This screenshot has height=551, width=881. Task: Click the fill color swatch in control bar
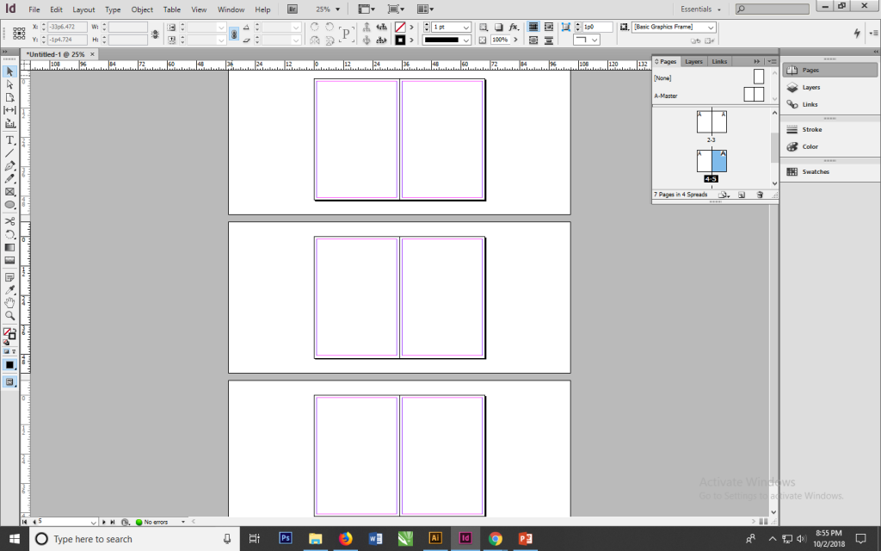tap(400, 27)
